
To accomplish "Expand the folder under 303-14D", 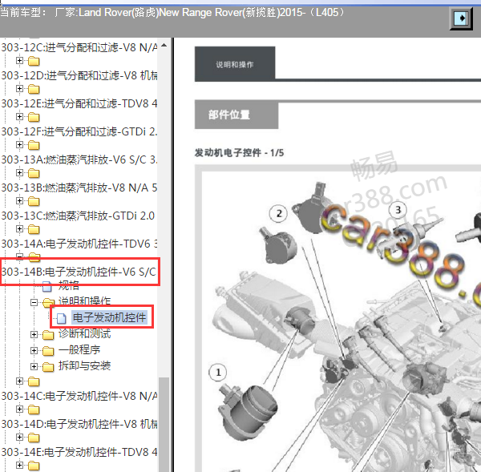I will click(x=19, y=437).
